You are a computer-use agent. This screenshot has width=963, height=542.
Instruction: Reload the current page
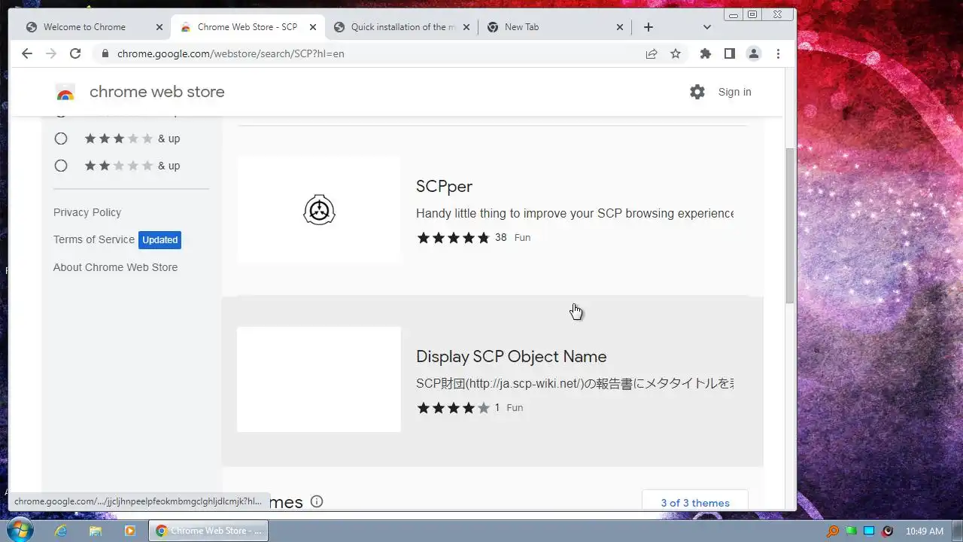click(75, 53)
